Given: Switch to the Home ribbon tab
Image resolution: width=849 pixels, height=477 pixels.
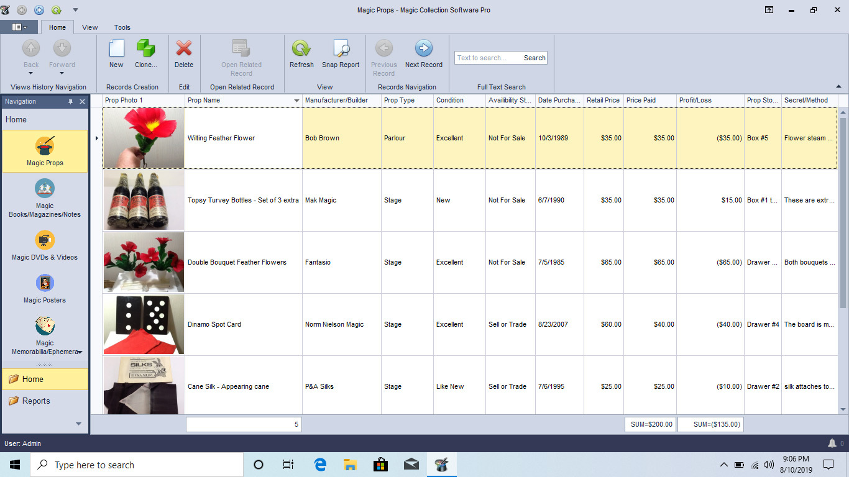Looking at the screenshot, I should tap(57, 27).
